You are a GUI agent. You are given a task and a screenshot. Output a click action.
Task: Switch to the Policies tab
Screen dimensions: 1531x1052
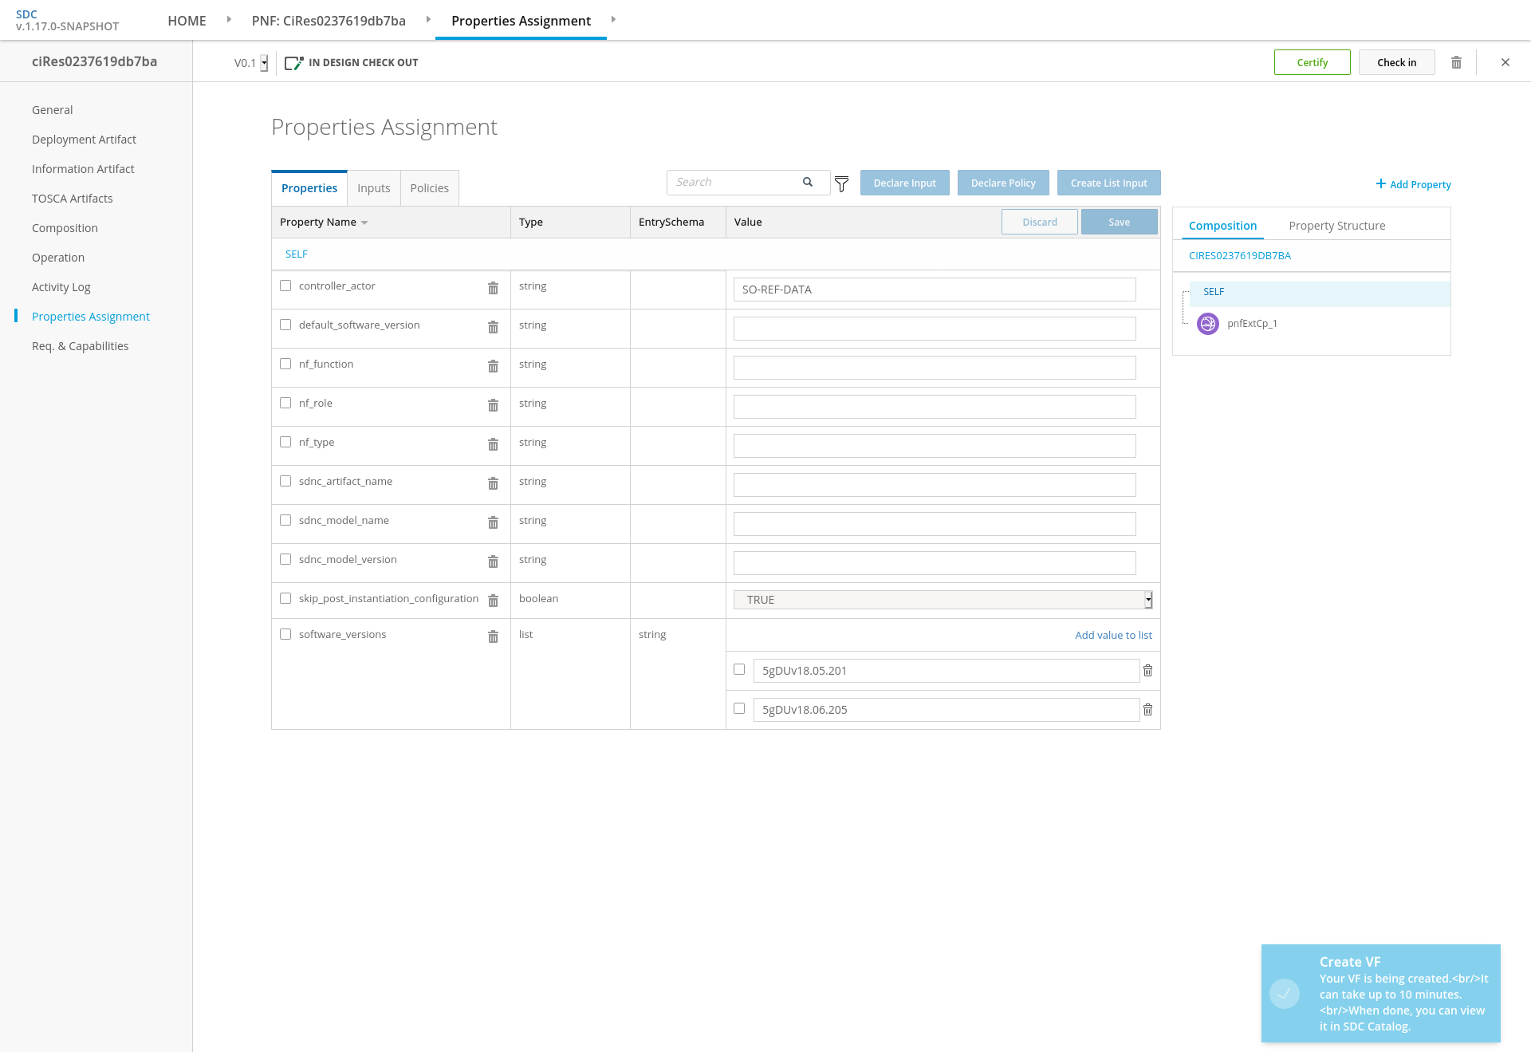click(x=430, y=188)
